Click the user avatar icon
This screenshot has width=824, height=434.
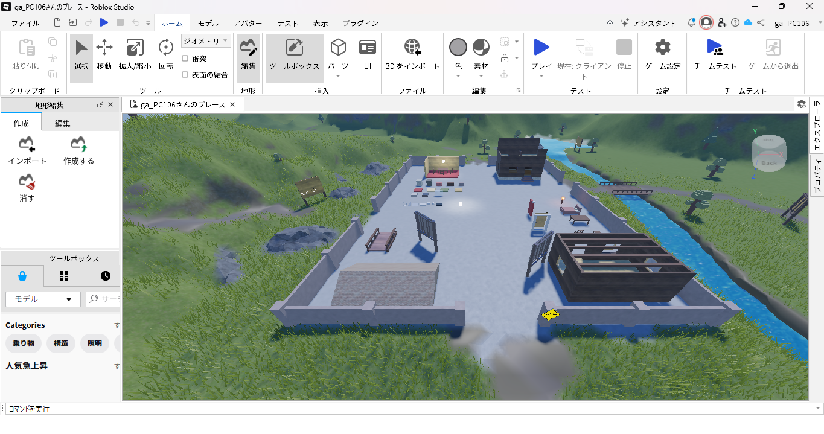coord(706,22)
